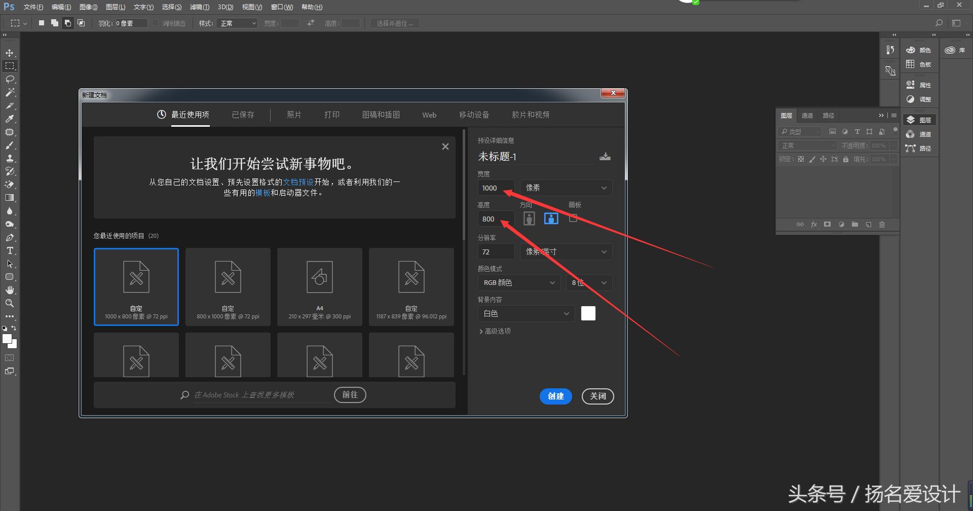Select the Zoom tool in toolbar
The image size is (973, 511).
pyautogui.click(x=10, y=303)
